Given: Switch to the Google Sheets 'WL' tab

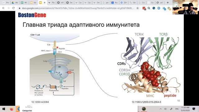Looking at the screenshot, I should [24, 2].
